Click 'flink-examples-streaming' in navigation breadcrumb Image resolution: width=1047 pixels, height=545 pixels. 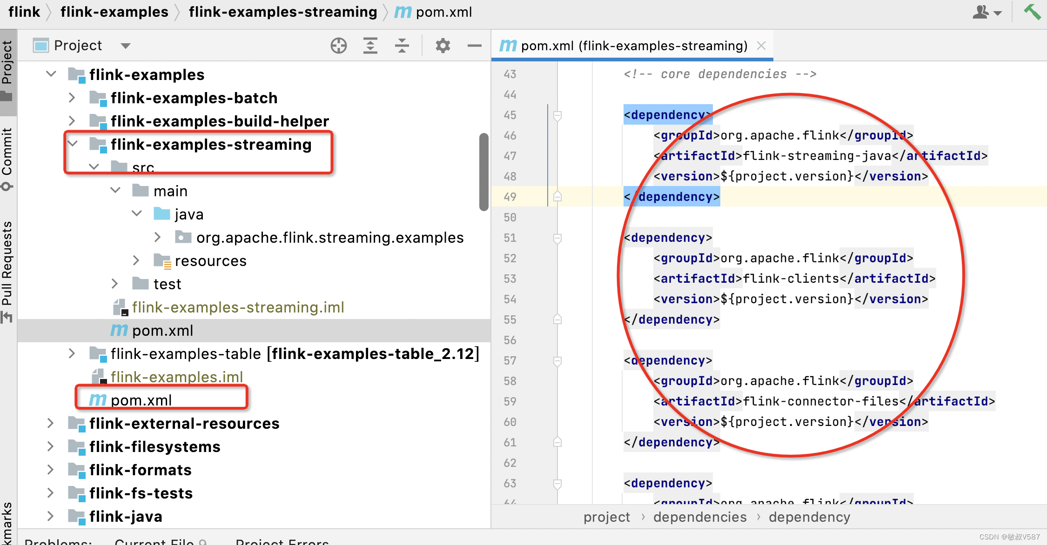[x=283, y=12]
